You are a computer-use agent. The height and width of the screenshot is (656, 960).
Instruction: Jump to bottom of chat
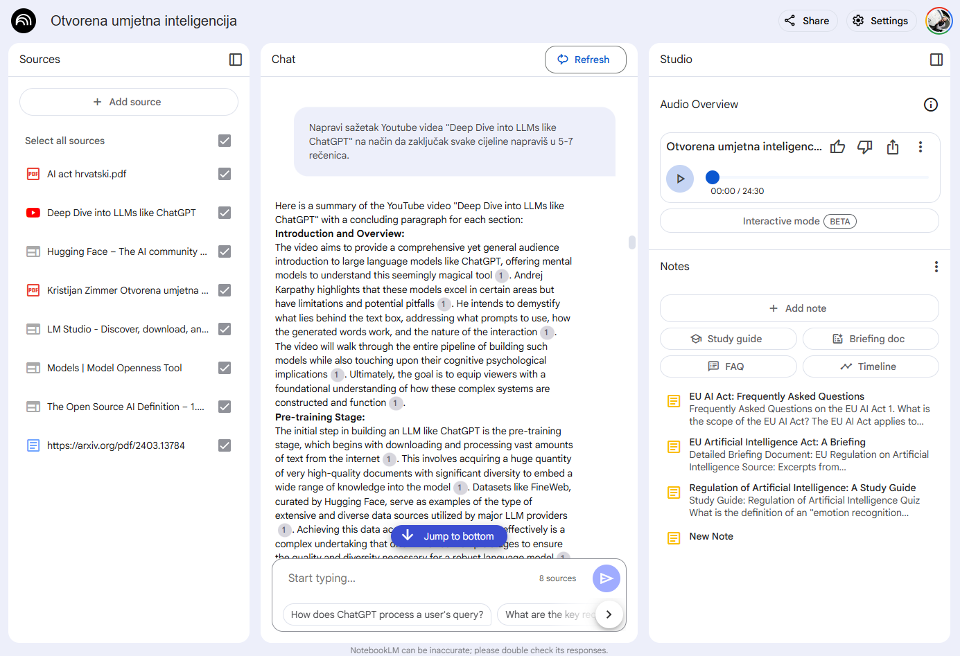click(449, 536)
